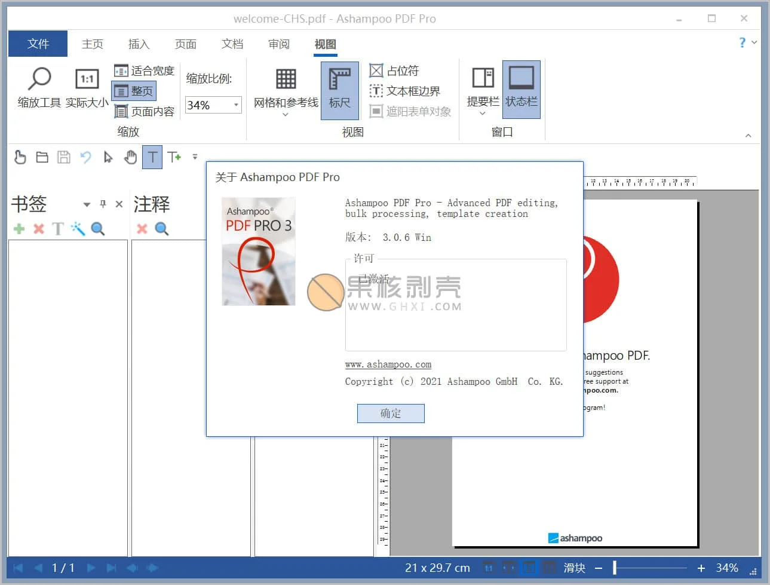Switch to the 审阅 ribbon tab
The image size is (770, 585).
pyautogui.click(x=278, y=44)
